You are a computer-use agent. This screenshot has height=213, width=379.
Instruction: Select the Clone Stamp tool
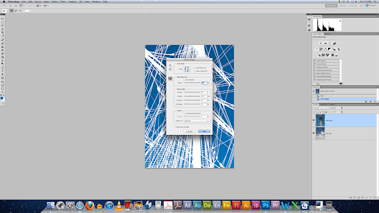(x=2, y=46)
